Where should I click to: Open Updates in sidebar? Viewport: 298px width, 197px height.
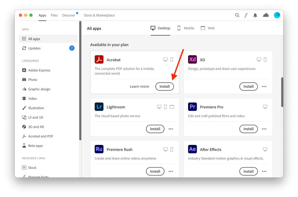48,48
